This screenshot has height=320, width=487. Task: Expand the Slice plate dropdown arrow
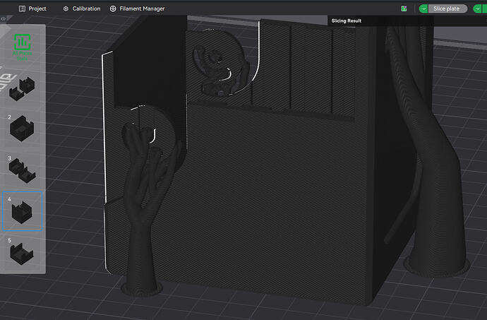[x=423, y=8]
